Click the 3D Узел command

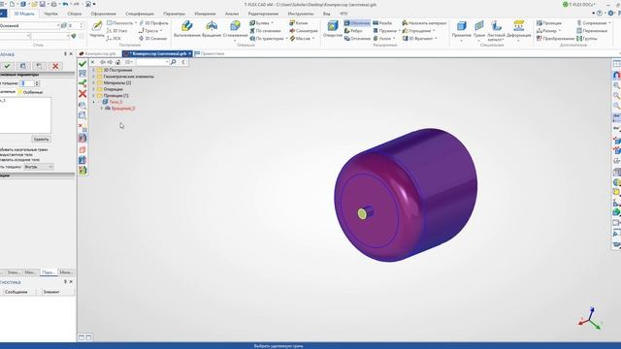(117, 30)
